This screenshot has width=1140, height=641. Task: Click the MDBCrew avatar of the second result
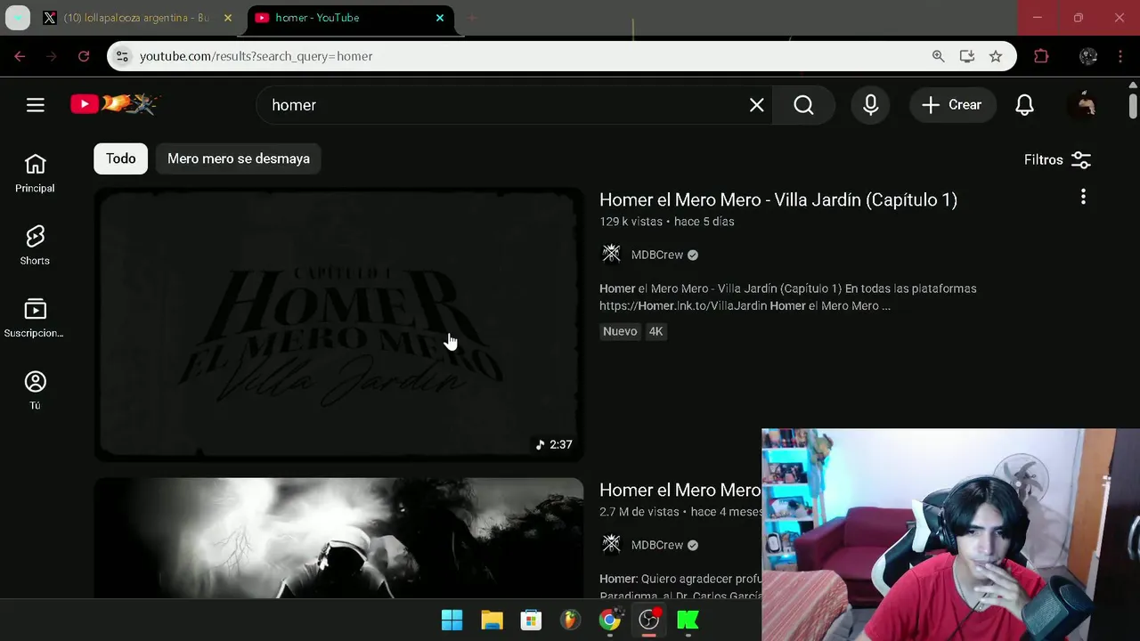point(611,545)
